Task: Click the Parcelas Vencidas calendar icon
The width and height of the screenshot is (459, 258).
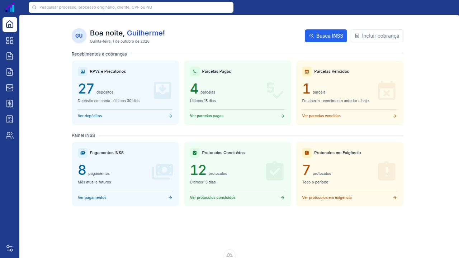Action: pos(307,71)
